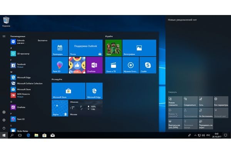This screenshot has height=154, width=231.
Task: Click Edmodo in the recommended apps
Action: (29, 42)
